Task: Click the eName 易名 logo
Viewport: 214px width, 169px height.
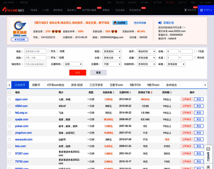Action: [13, 10]
